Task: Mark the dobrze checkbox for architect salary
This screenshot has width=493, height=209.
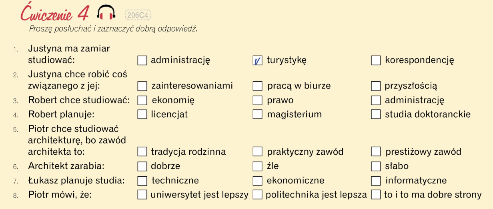Action: coord(142,166)
